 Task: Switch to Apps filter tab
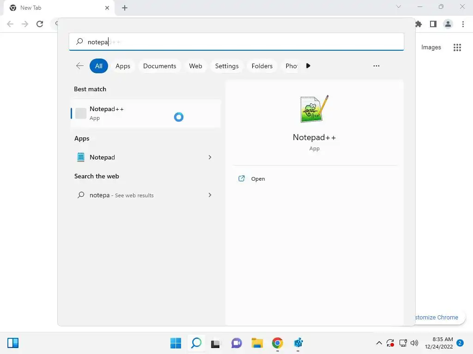click(123, 66)
